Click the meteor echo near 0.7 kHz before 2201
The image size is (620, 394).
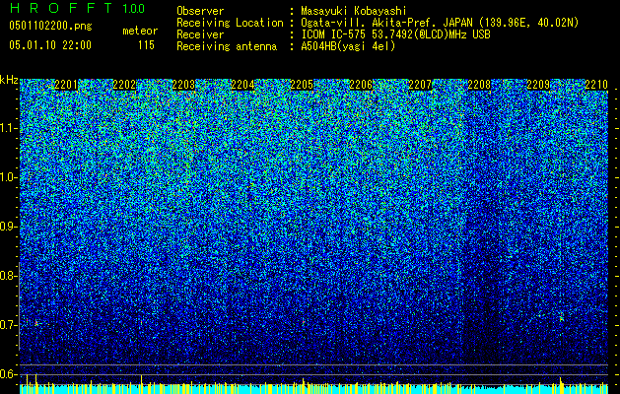36,323
